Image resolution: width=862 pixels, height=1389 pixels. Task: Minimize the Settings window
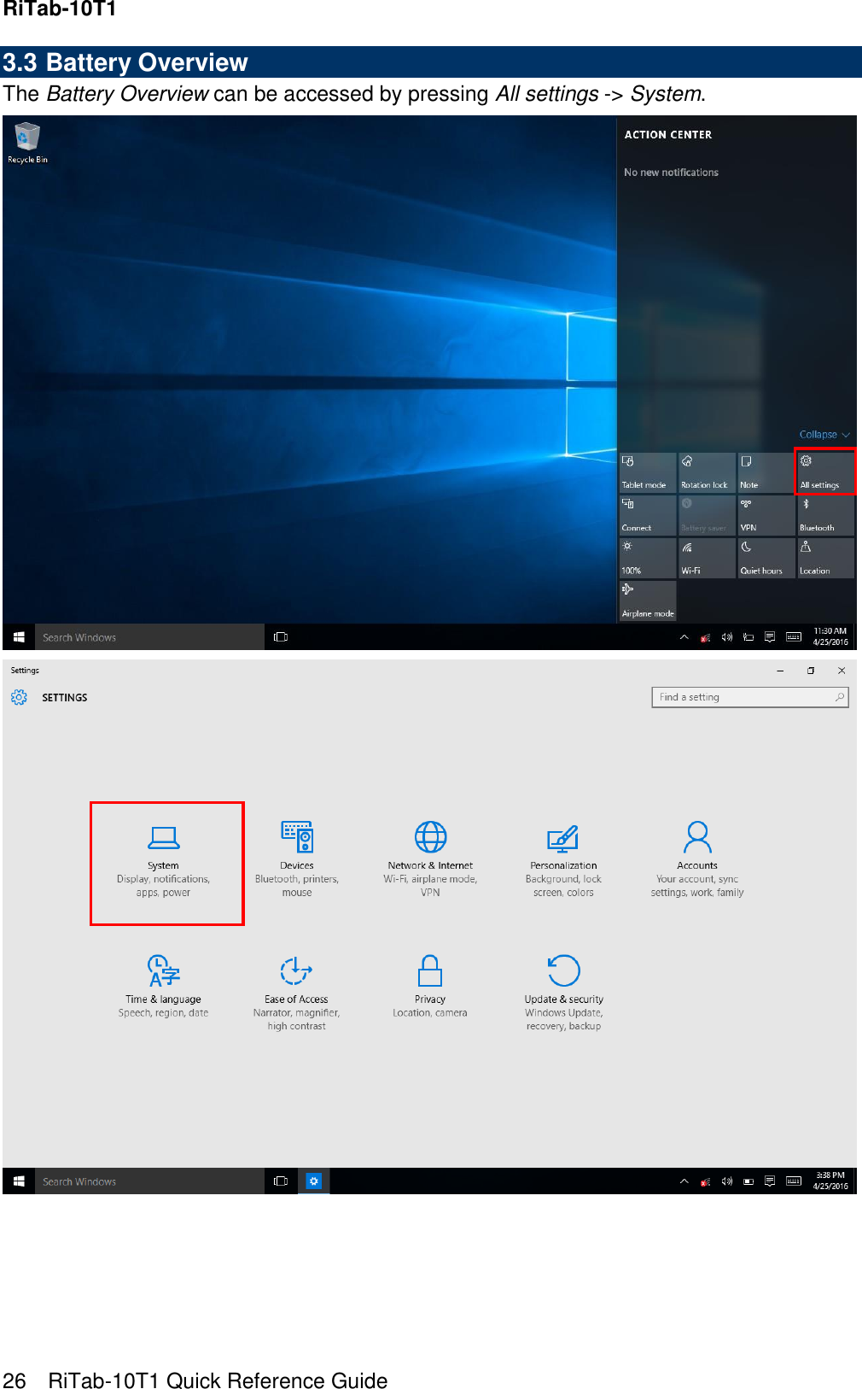(780, 671)
